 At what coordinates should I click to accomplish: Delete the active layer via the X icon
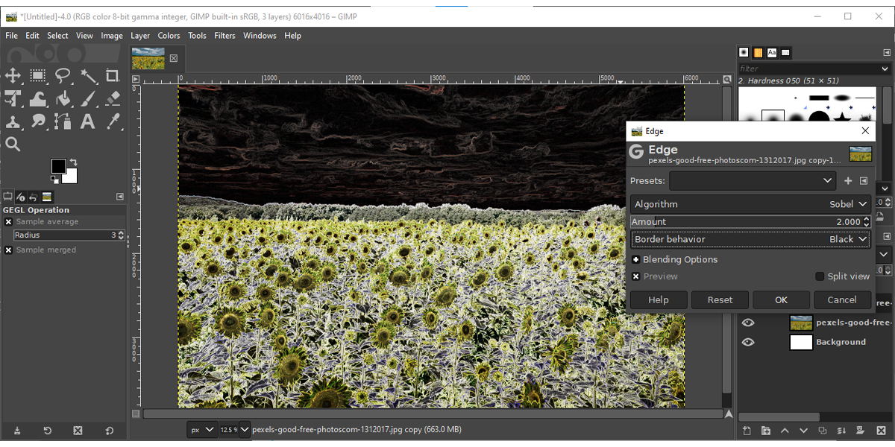point(880,431)
